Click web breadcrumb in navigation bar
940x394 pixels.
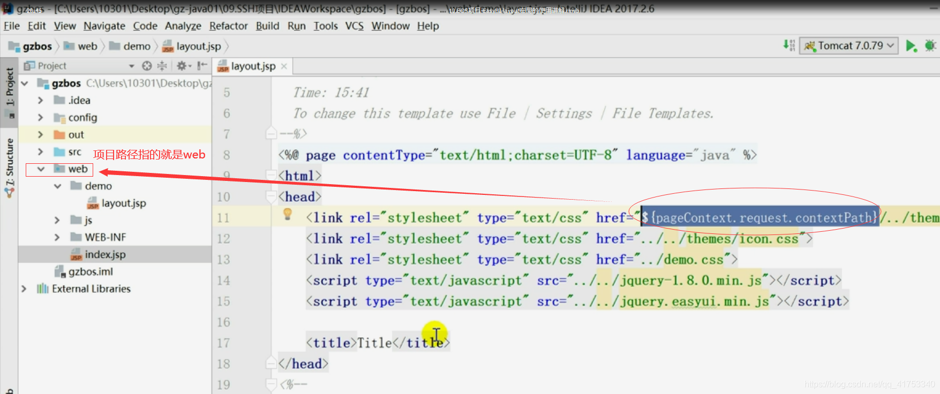click(81, 46)
